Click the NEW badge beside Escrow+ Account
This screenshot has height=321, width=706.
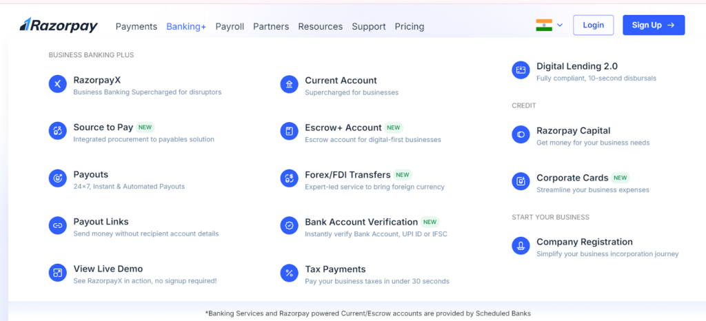coord(394,127)
